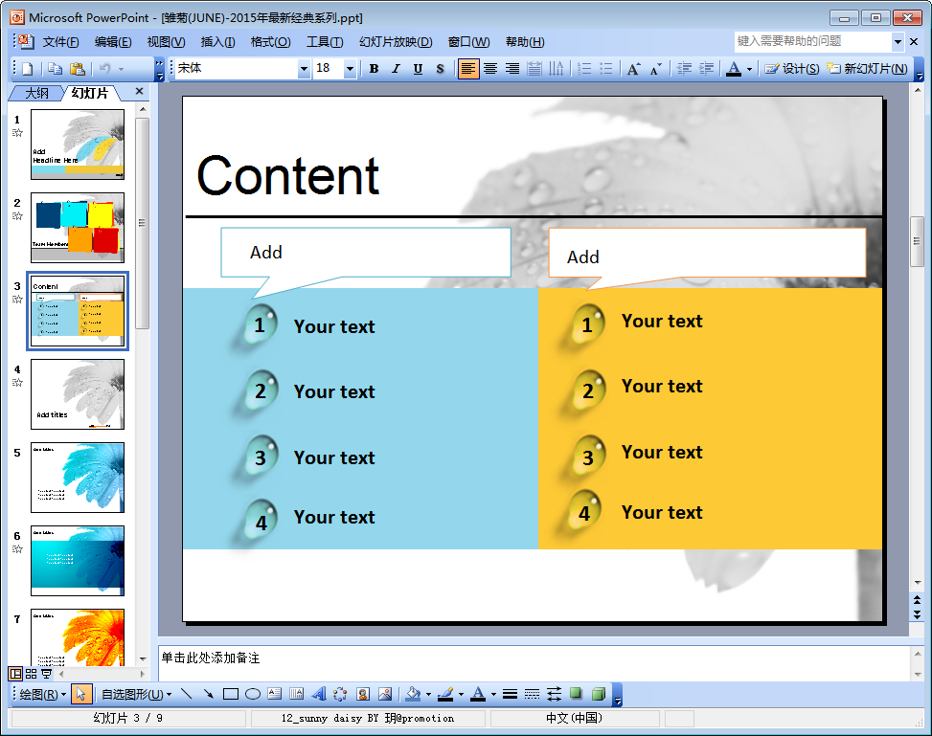This screenshot has height=736, width=932.
Task: Select the Line drawing tool
Action: pyautogui.click(x=186, y=694)
